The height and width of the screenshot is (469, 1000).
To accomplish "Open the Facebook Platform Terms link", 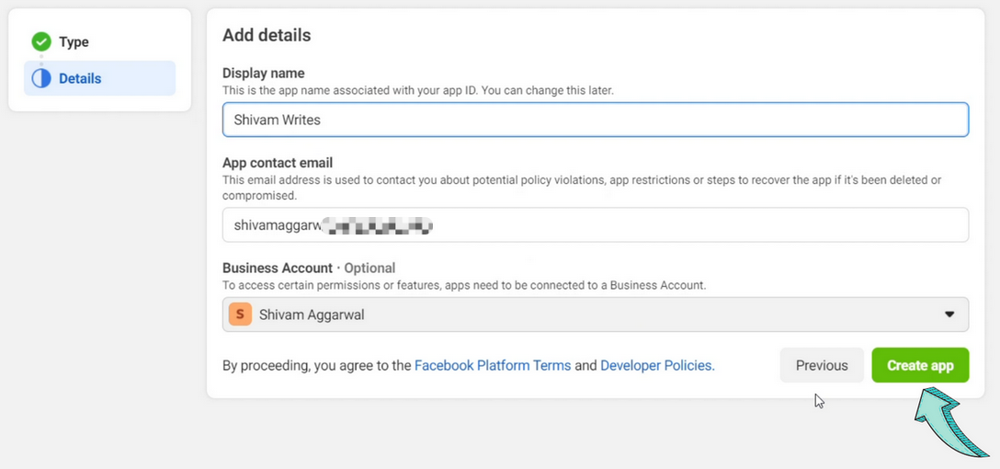I will 493,365.
